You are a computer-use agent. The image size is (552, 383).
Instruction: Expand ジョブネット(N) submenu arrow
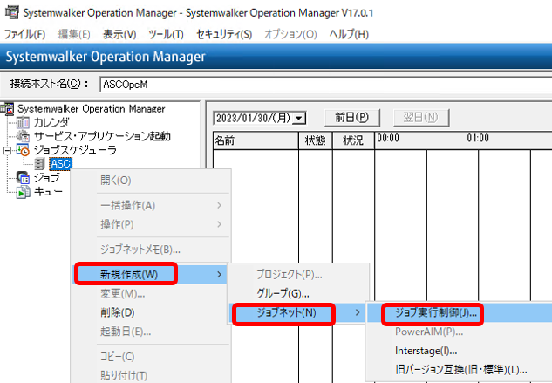[x=358, y=312]
